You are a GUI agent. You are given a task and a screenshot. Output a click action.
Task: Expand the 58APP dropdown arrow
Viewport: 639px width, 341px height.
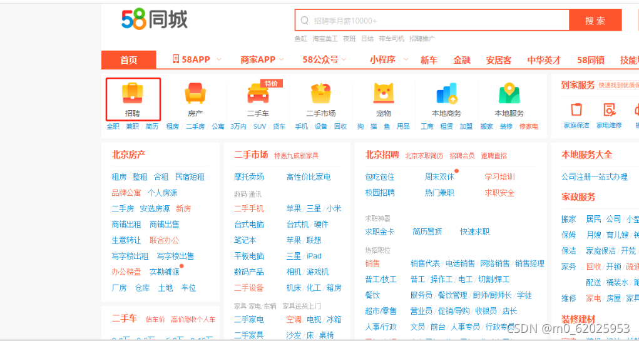click(219, 59)
